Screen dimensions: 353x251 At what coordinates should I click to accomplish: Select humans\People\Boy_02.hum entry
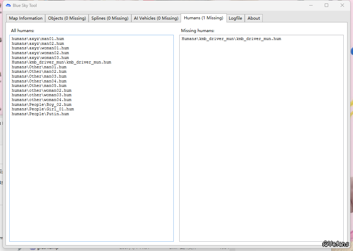[x=42, y=104]
